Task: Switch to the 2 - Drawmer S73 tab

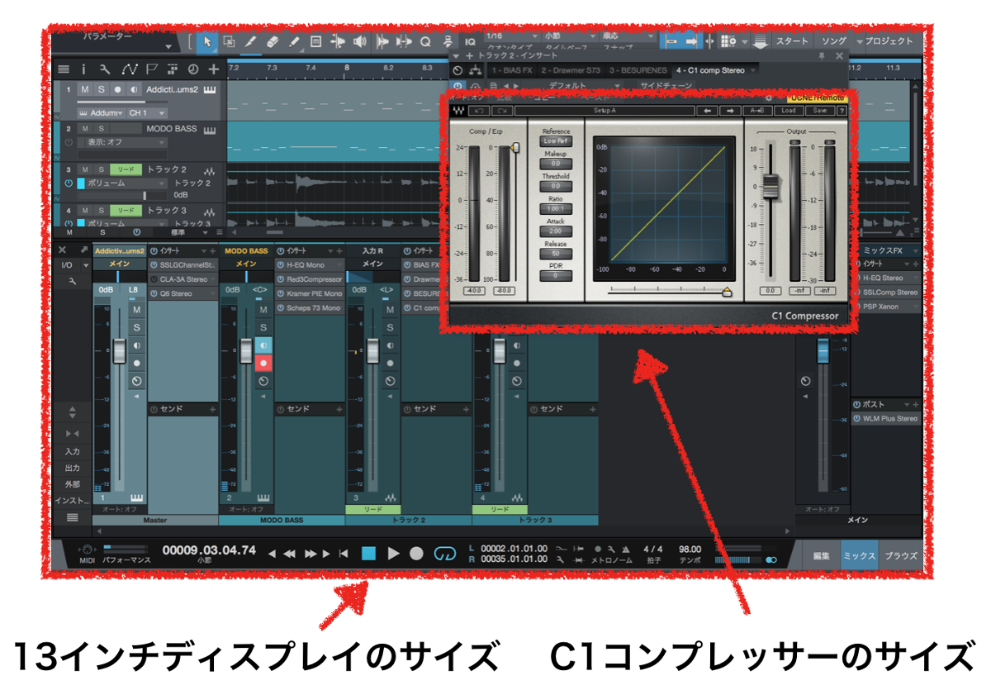Action: click(571, 71)
